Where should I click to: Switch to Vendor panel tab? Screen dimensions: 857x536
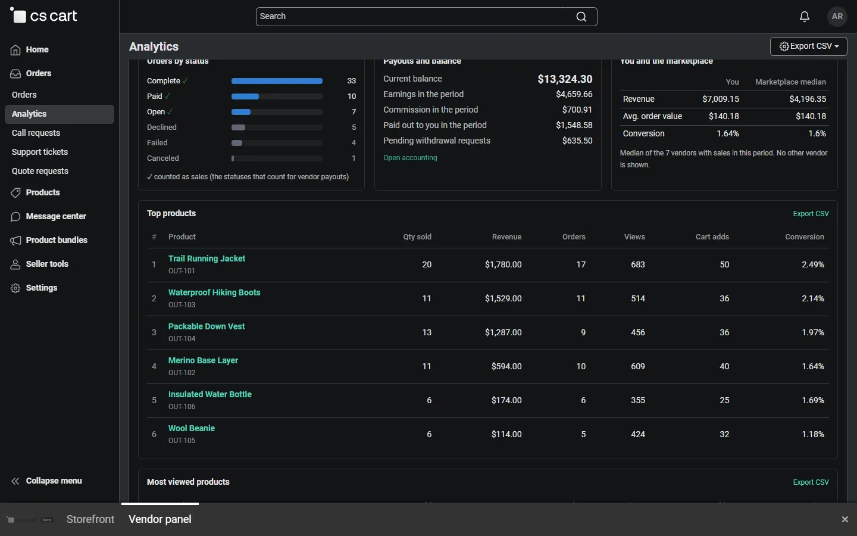160,519
